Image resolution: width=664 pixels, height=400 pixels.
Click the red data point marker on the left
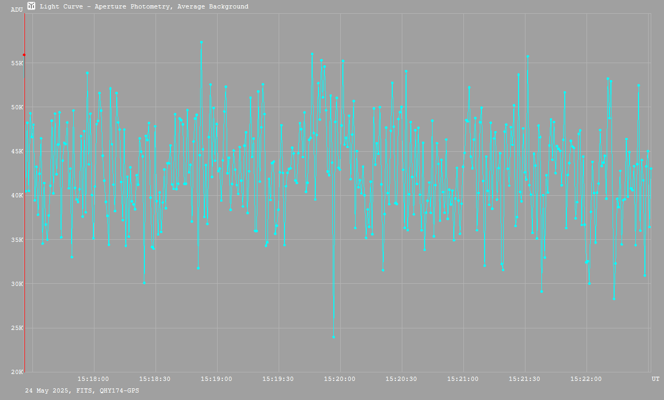coord(24,55)
